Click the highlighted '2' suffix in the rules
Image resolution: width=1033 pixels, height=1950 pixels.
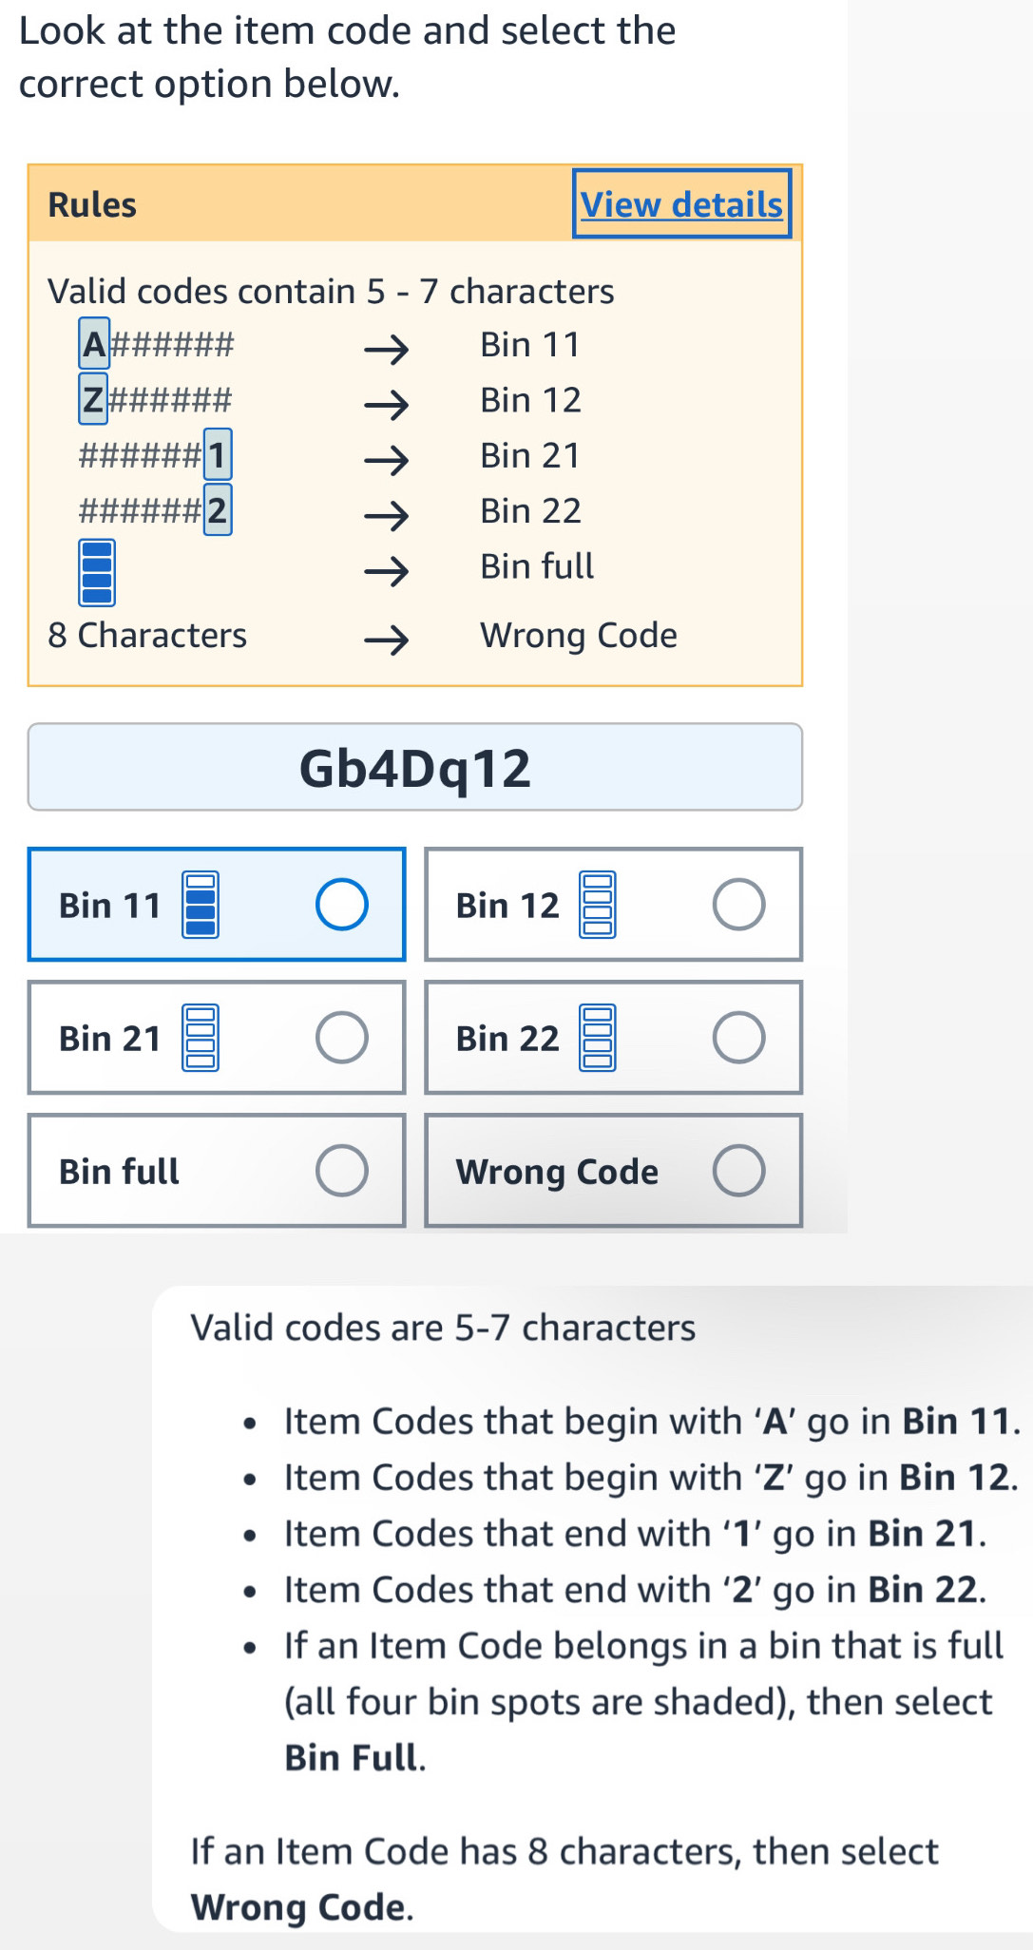pyautogui.click(x=218, y=510)
